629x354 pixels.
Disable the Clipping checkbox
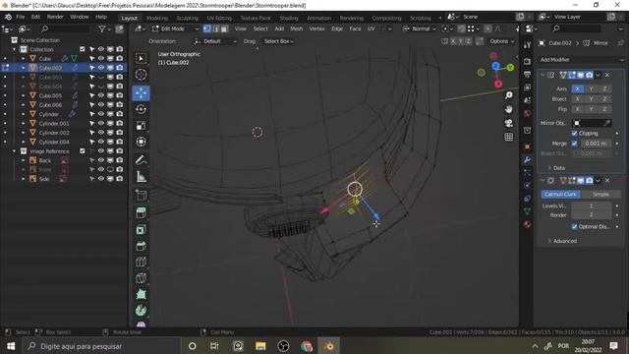[x=574, y=134]
